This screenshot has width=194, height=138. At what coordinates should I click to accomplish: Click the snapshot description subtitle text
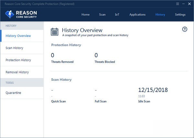[95, 35]
